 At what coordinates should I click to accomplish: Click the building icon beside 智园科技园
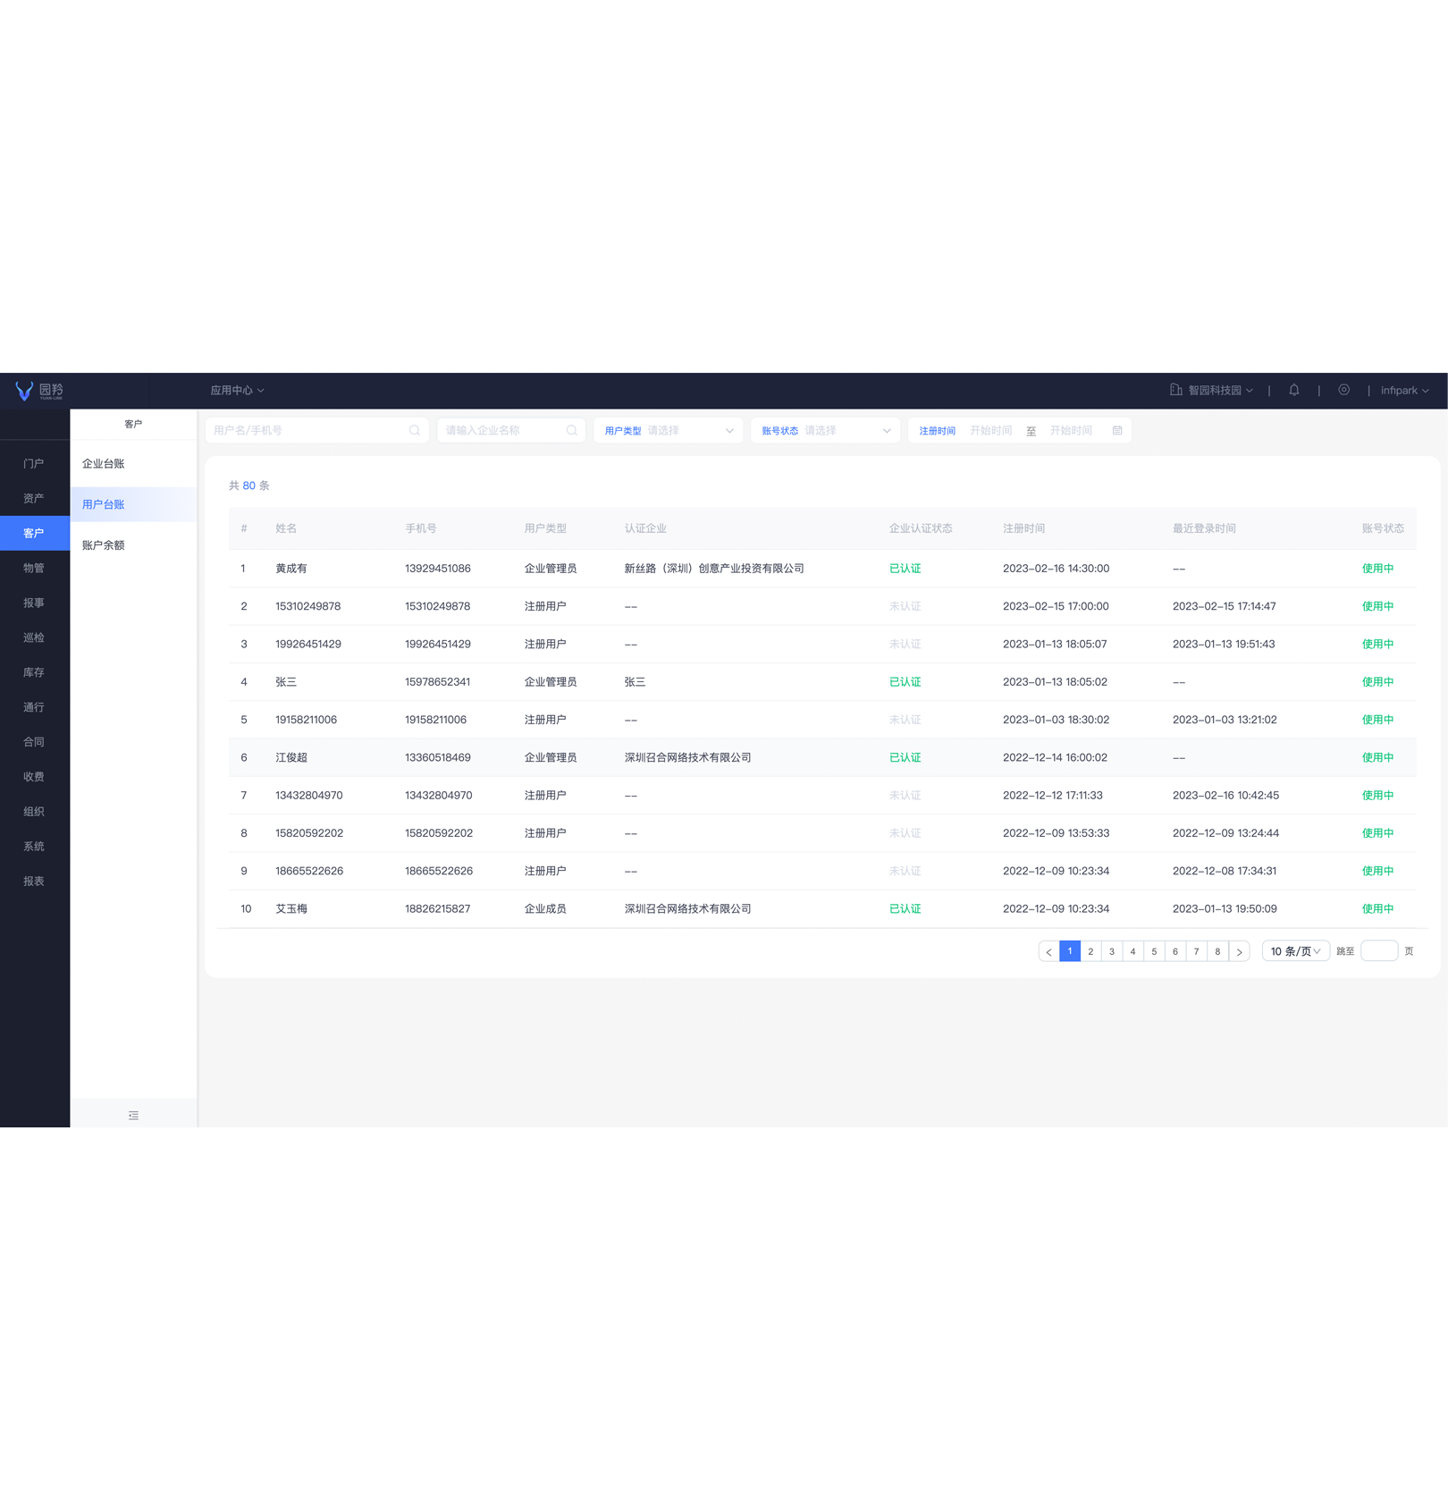pos(1175,390)
